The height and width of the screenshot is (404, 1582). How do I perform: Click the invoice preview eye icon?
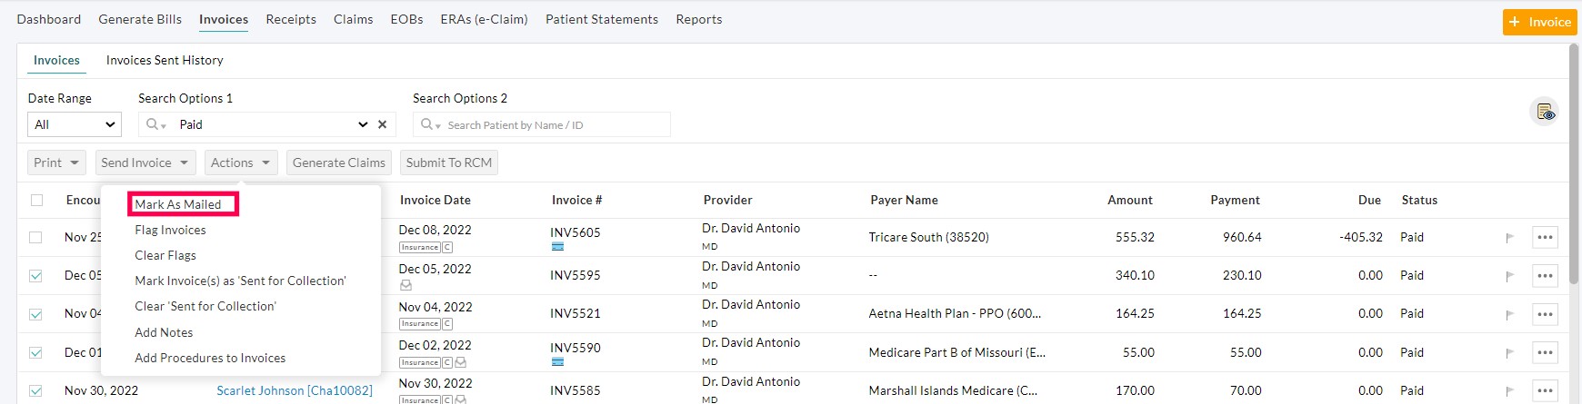1545,112
